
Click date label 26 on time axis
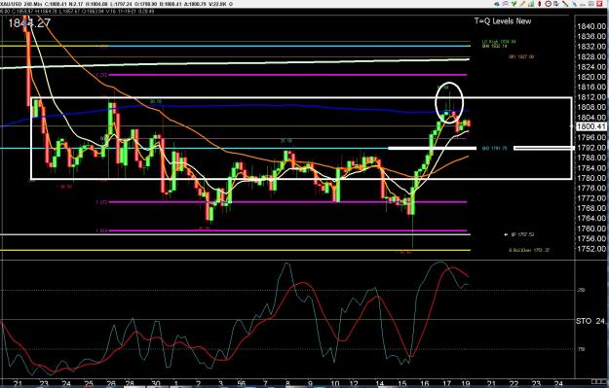coord(111,384)
